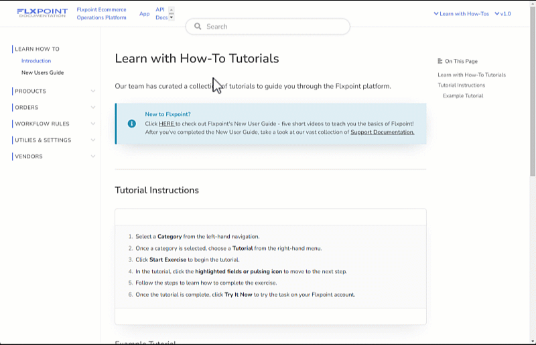Click the HERE link in callout
Screen dimensions: 536x345
[166, 124]
